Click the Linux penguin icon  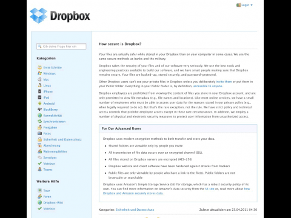[40, 85]
